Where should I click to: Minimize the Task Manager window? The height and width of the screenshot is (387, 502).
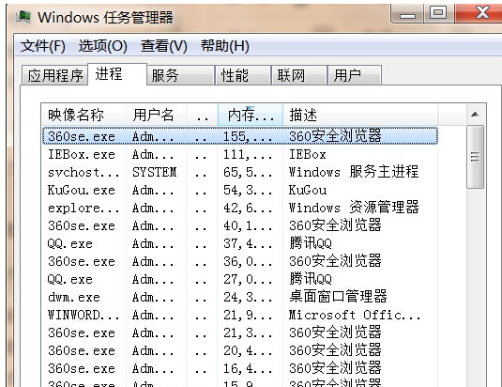pyautogui.click(x=407, y=13)
